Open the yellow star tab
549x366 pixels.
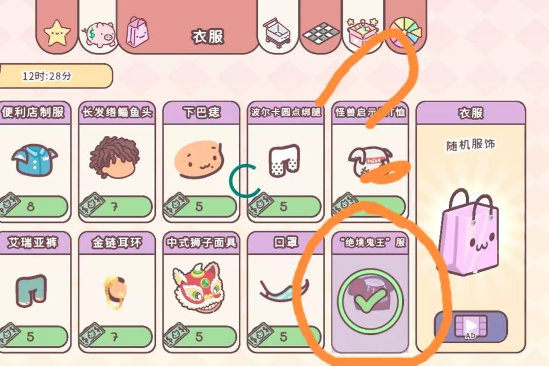pyautogui.click(x=57, y=33)
